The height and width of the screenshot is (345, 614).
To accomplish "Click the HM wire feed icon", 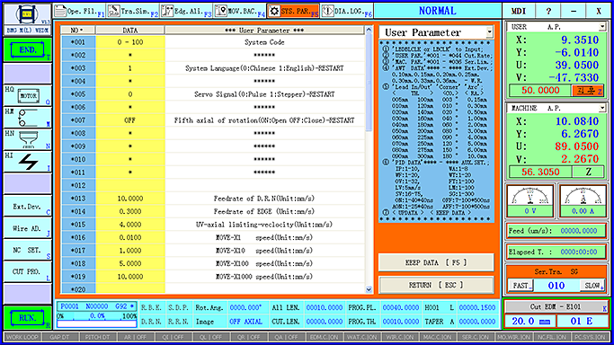I will click(27, 118).
